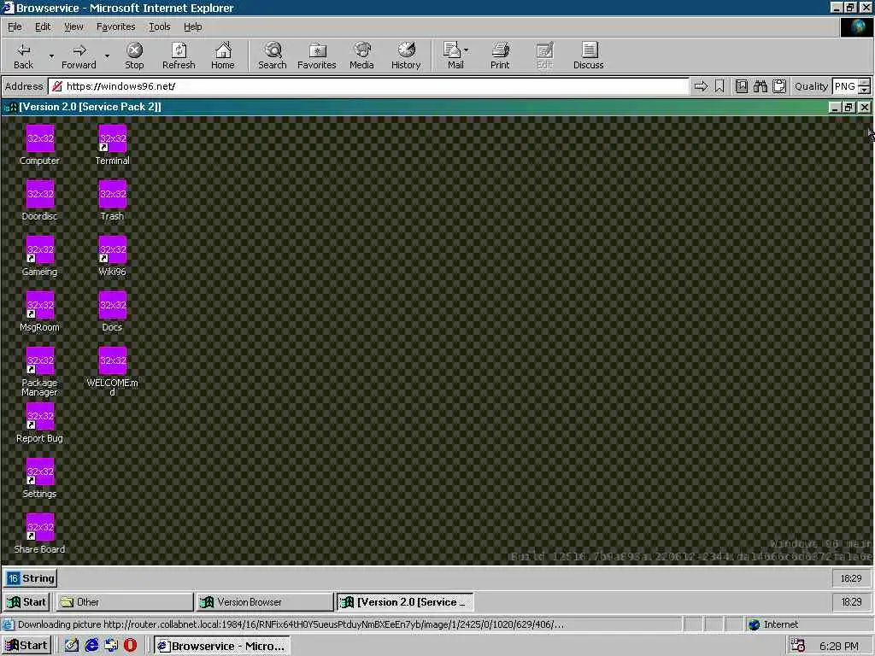Click the binoculars find icon
875x656 pixels.
(x=760, y=86)
